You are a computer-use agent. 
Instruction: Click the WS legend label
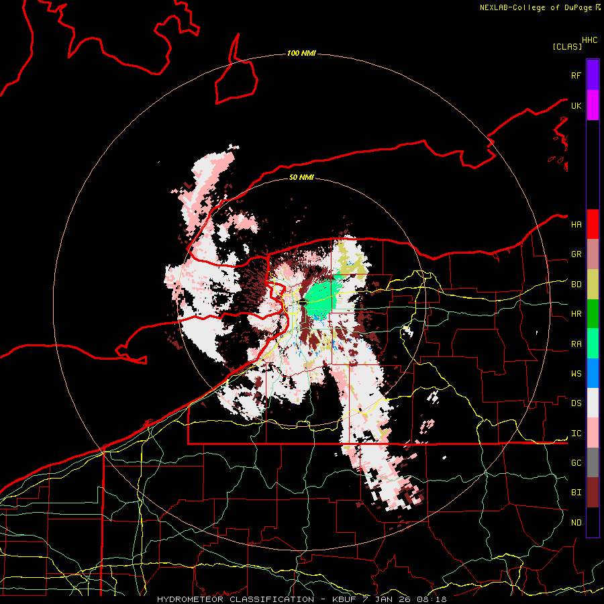[576, 373]
